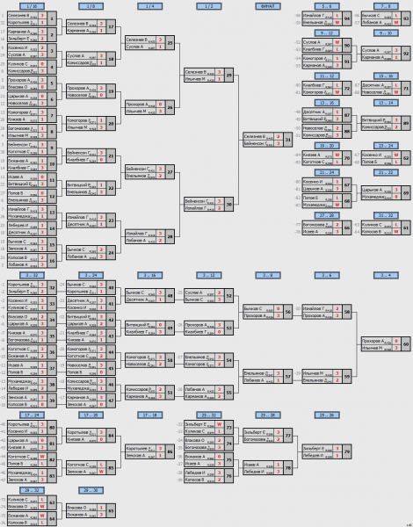Viewport: 413px width, 527px height.
Task: Click match number 60 for 3rd place
Action: (406, 344)
